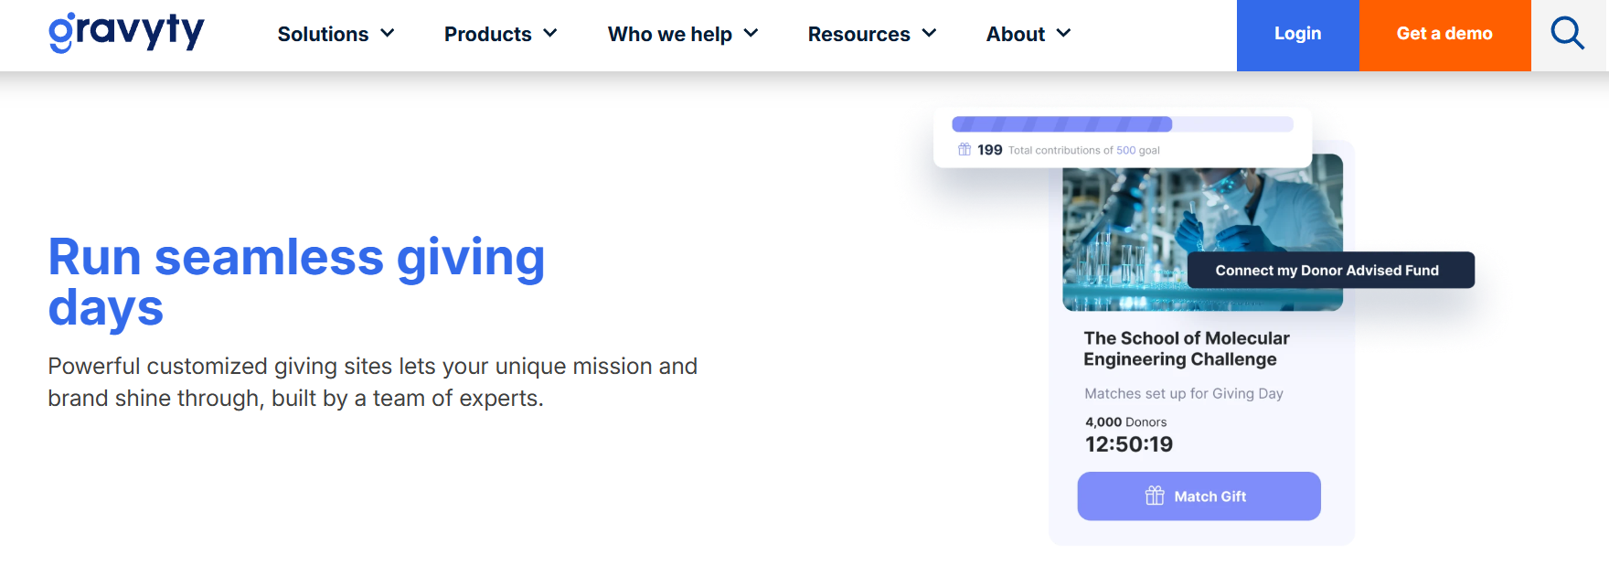This screenshot has width=1609, height=576.
Task: Click the gift icon on Match Gift
Action: click(1155, 496)
